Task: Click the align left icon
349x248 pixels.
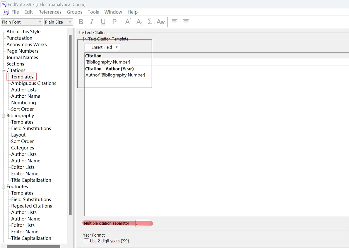Action: (174, 22)
